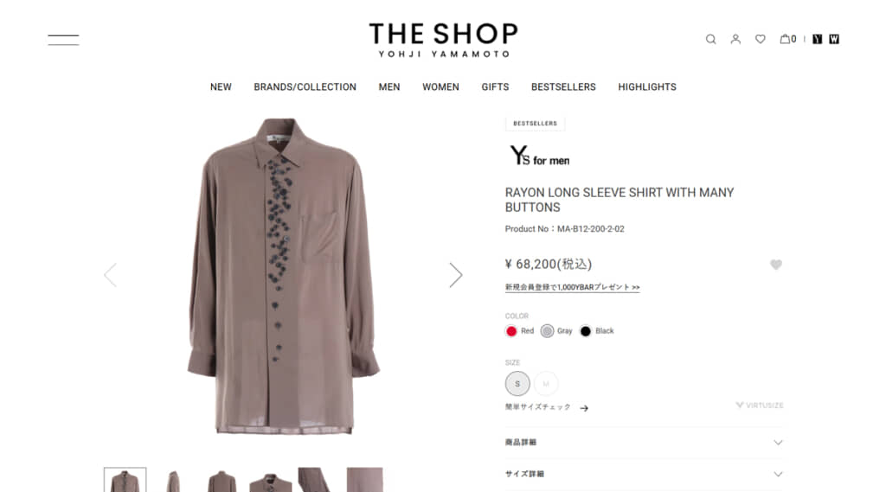
Task: Open the WOMEN menu item
Action: pyautogui.click(x=440, y=87)
